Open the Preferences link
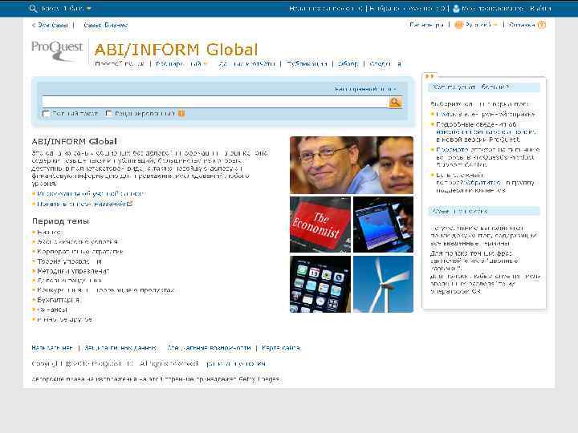The image size is (578, 433). point(426,25)
